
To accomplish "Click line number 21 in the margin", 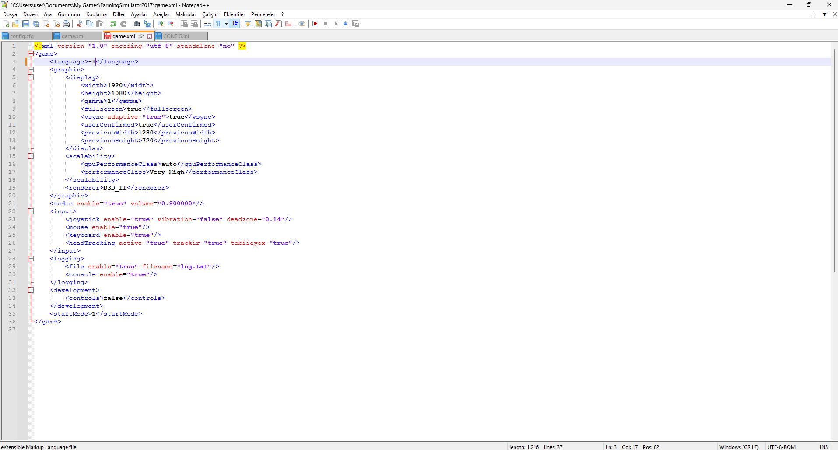I will click(x=12, y=204).
